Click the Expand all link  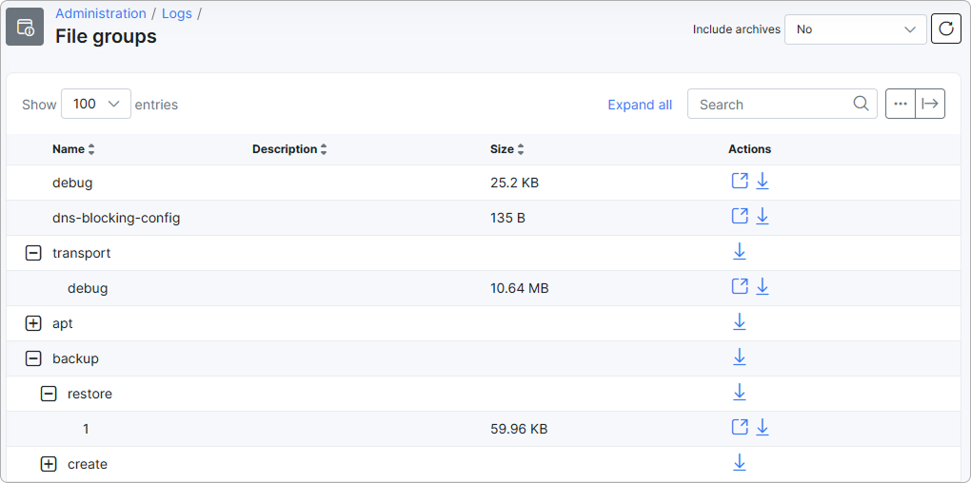640,105
